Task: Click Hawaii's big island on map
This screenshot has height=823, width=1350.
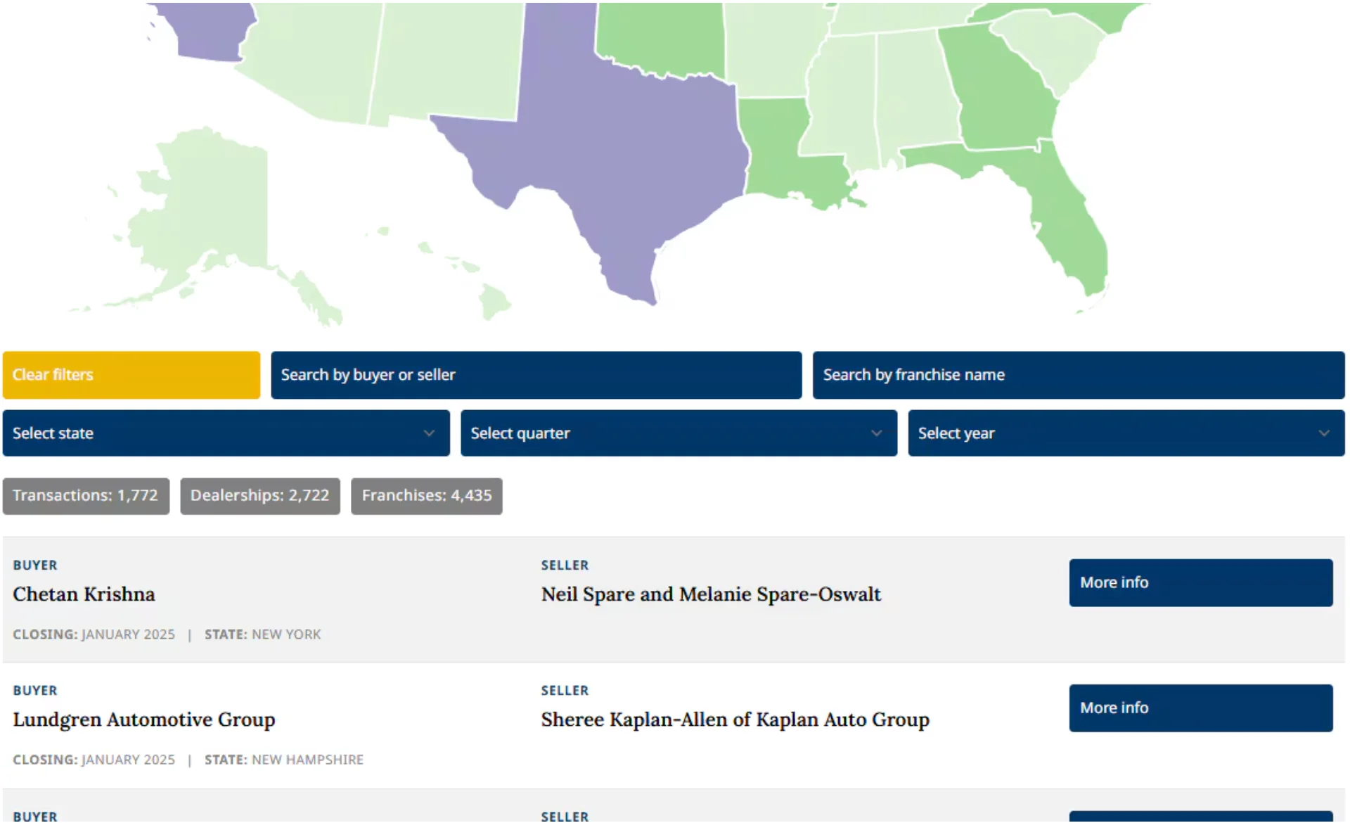Action: pos(494,301)
